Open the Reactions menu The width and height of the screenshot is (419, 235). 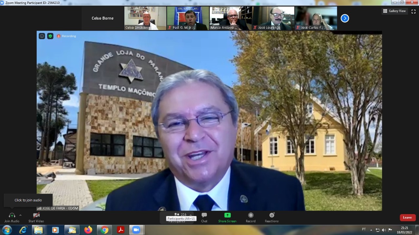pos(272,215)
